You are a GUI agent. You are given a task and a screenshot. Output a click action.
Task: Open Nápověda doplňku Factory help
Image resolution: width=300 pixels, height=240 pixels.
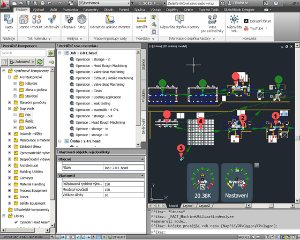[x=179, y=22]
